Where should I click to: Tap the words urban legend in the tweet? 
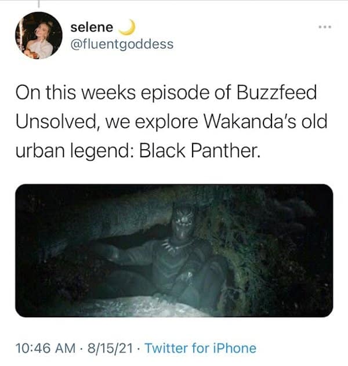tap(74, 152)
